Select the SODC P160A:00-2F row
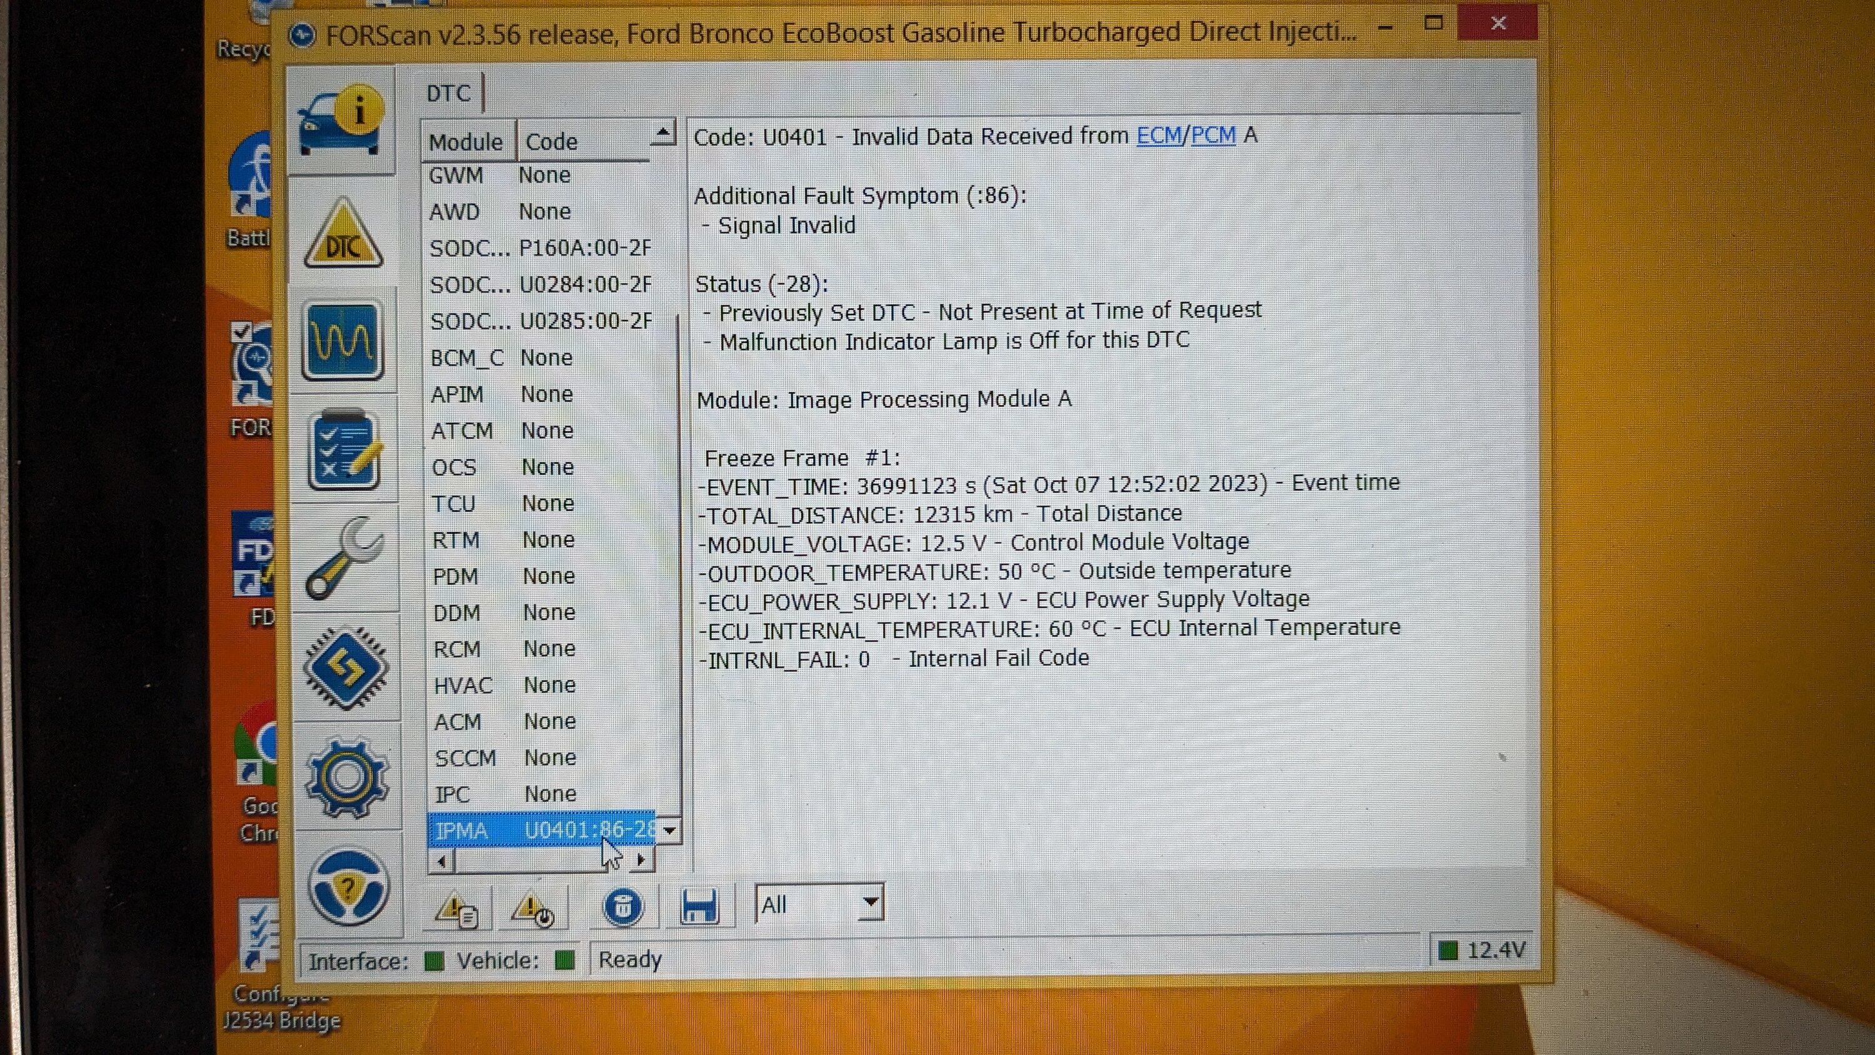This screenshot has width=1875, height=1055. click(540, 248)
